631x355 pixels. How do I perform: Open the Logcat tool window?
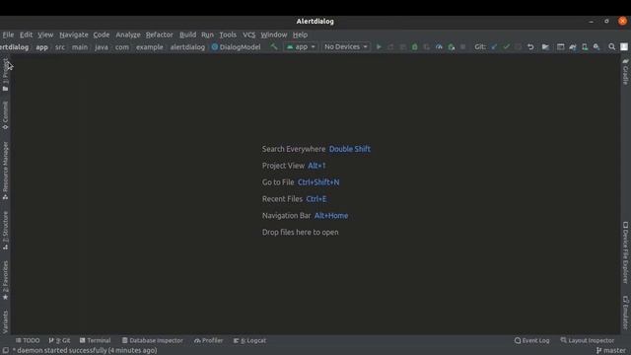[x=249, y=340]
